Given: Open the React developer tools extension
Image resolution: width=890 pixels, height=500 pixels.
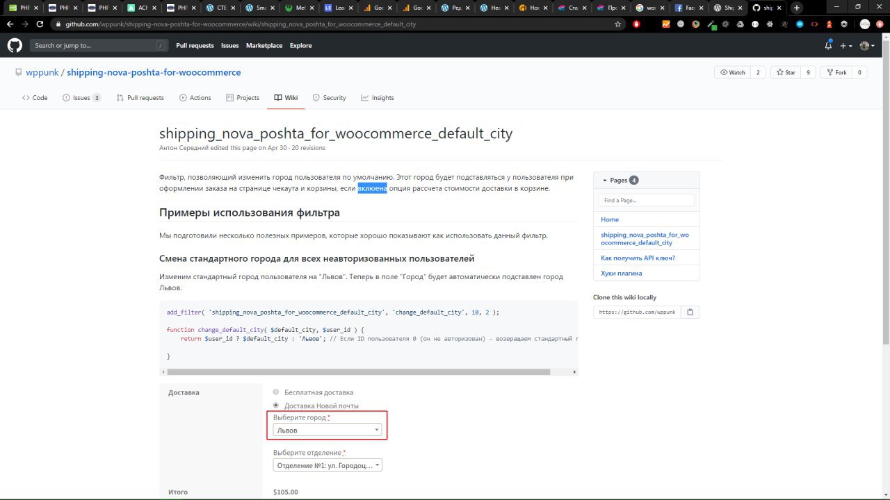Looking at the screenshot, I should [770, 24].
